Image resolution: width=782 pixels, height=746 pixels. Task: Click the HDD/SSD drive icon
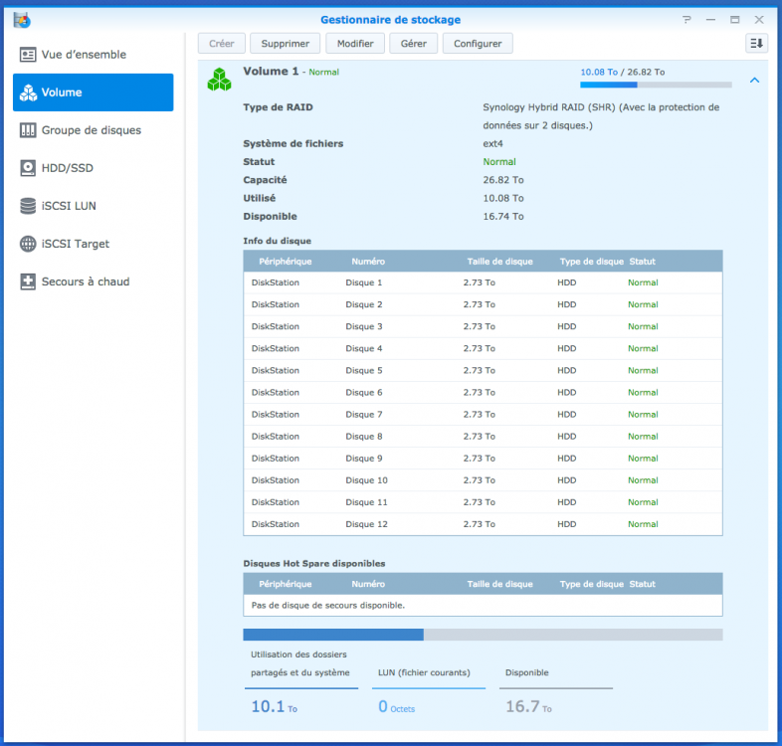[x=28, y=168]
